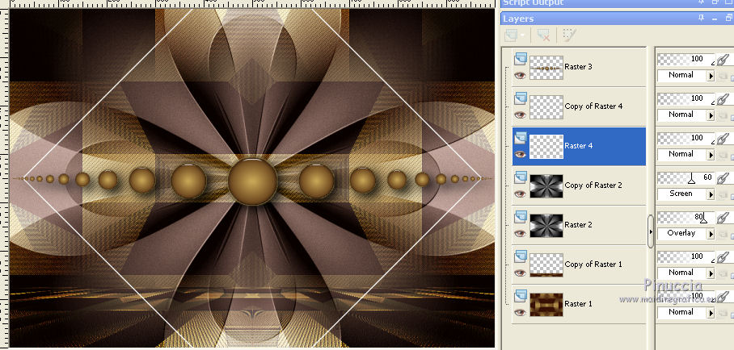
Task: Open the New Layer dropdown arrow
Action: click(522, 35)
